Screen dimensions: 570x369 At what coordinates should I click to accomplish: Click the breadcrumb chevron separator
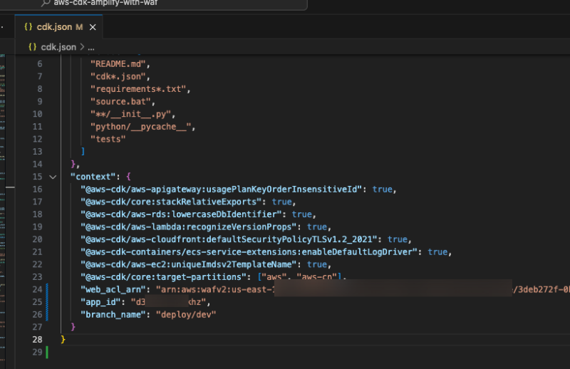pyautogui.click(x=81, y=46)
